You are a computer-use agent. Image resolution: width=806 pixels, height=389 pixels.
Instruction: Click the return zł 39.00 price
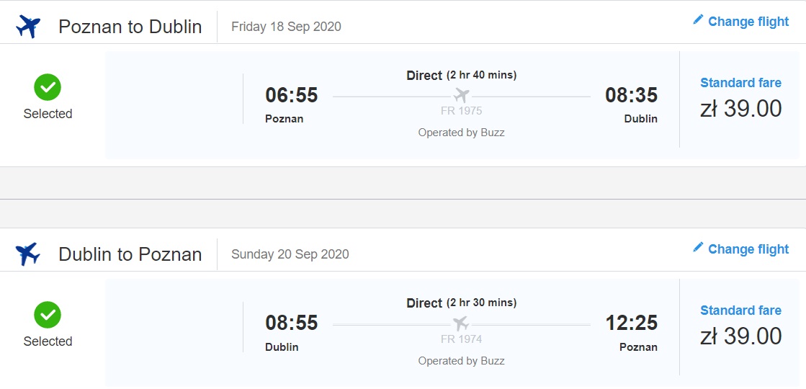point(740,336)
